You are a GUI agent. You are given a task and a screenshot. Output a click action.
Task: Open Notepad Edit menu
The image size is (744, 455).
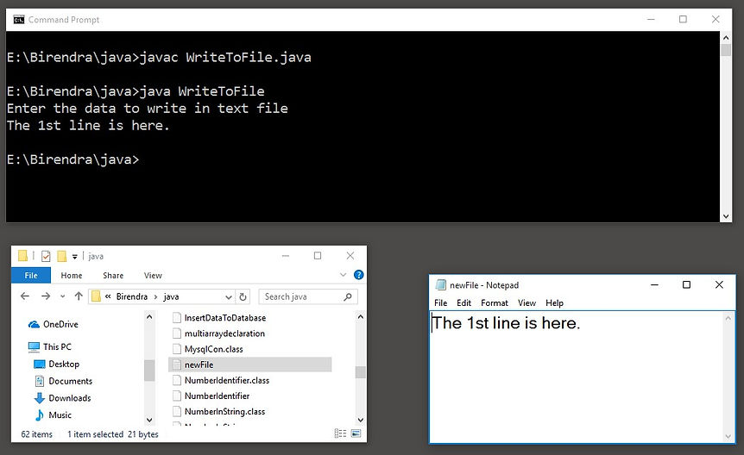point(463,302)
